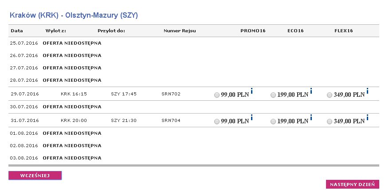Screen dimensions: 389x190
Task: Click the NASTĘPNY DZIEŃ button
Action: point(353,184)
